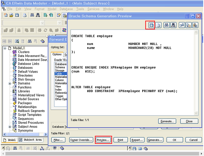Print the model from main toolbar
The width and height of the screenshot is (204, 156).
25,15
